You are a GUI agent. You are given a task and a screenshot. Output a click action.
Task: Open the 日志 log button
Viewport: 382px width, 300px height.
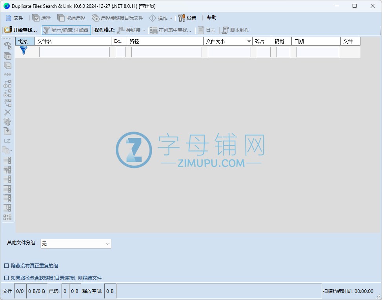click(207, 30)
